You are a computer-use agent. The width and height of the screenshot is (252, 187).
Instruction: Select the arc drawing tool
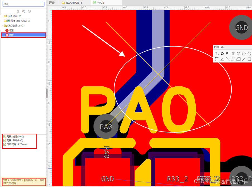(239, 54)
